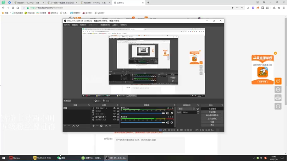Screen dimensions: 287x161
Task: Click the room announcement text box on Douyu page
Action: pyautogui.click(x=150, y=145)
